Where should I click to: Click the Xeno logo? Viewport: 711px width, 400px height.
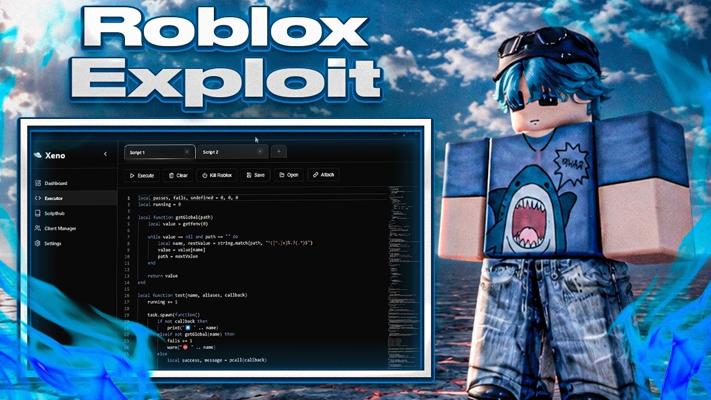point(38,155)
